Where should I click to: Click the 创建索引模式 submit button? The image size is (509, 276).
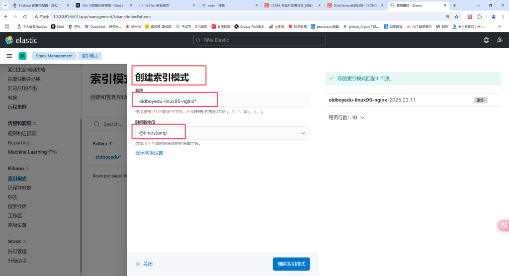(x=291, y=264)
